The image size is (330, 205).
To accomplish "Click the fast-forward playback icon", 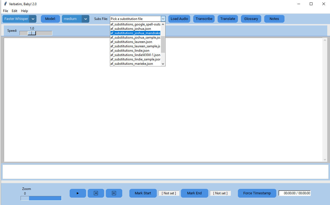I will (114, 193).
